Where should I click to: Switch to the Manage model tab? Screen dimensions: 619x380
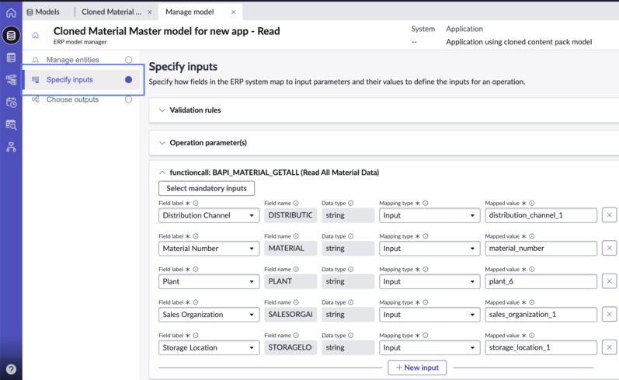(190, 12)
